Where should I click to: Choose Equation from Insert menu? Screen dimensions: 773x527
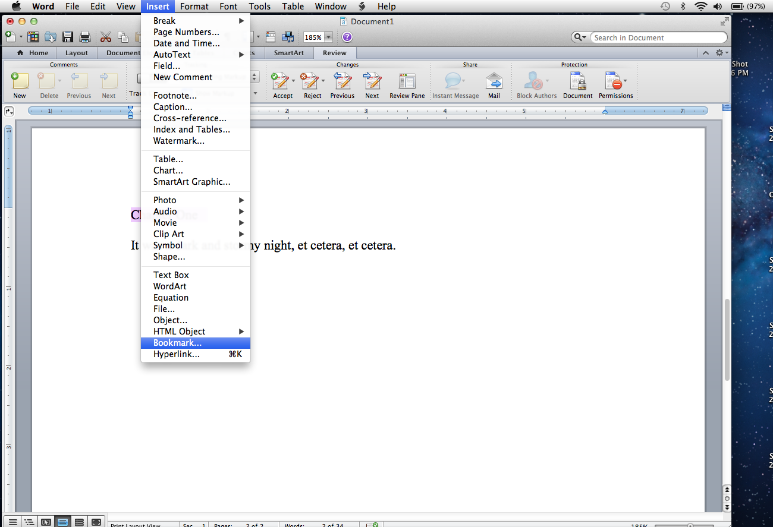click(196, 298)
